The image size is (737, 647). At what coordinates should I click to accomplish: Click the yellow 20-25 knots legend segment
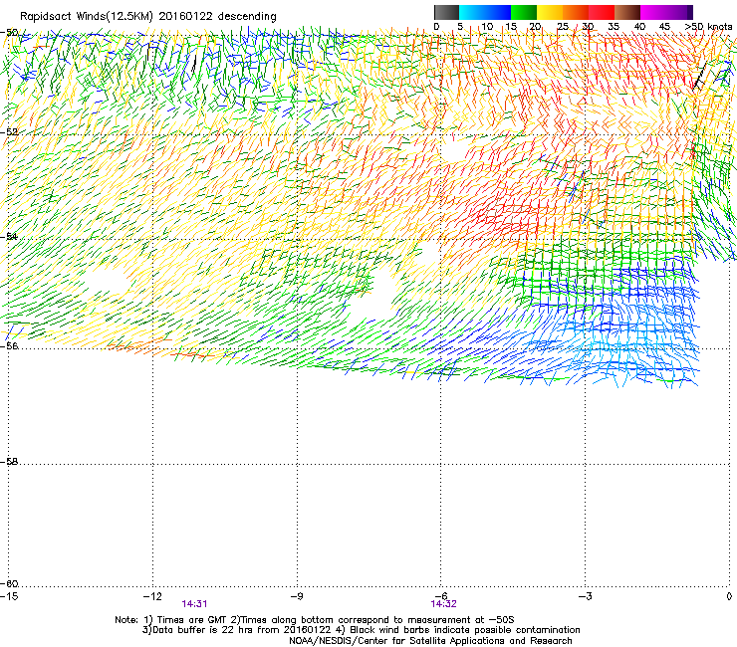(x=550, y=12)
